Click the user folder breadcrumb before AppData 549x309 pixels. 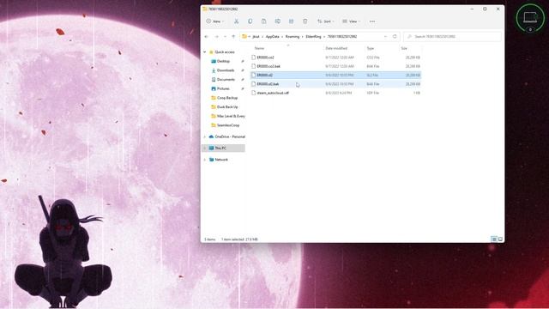(256, 36)
